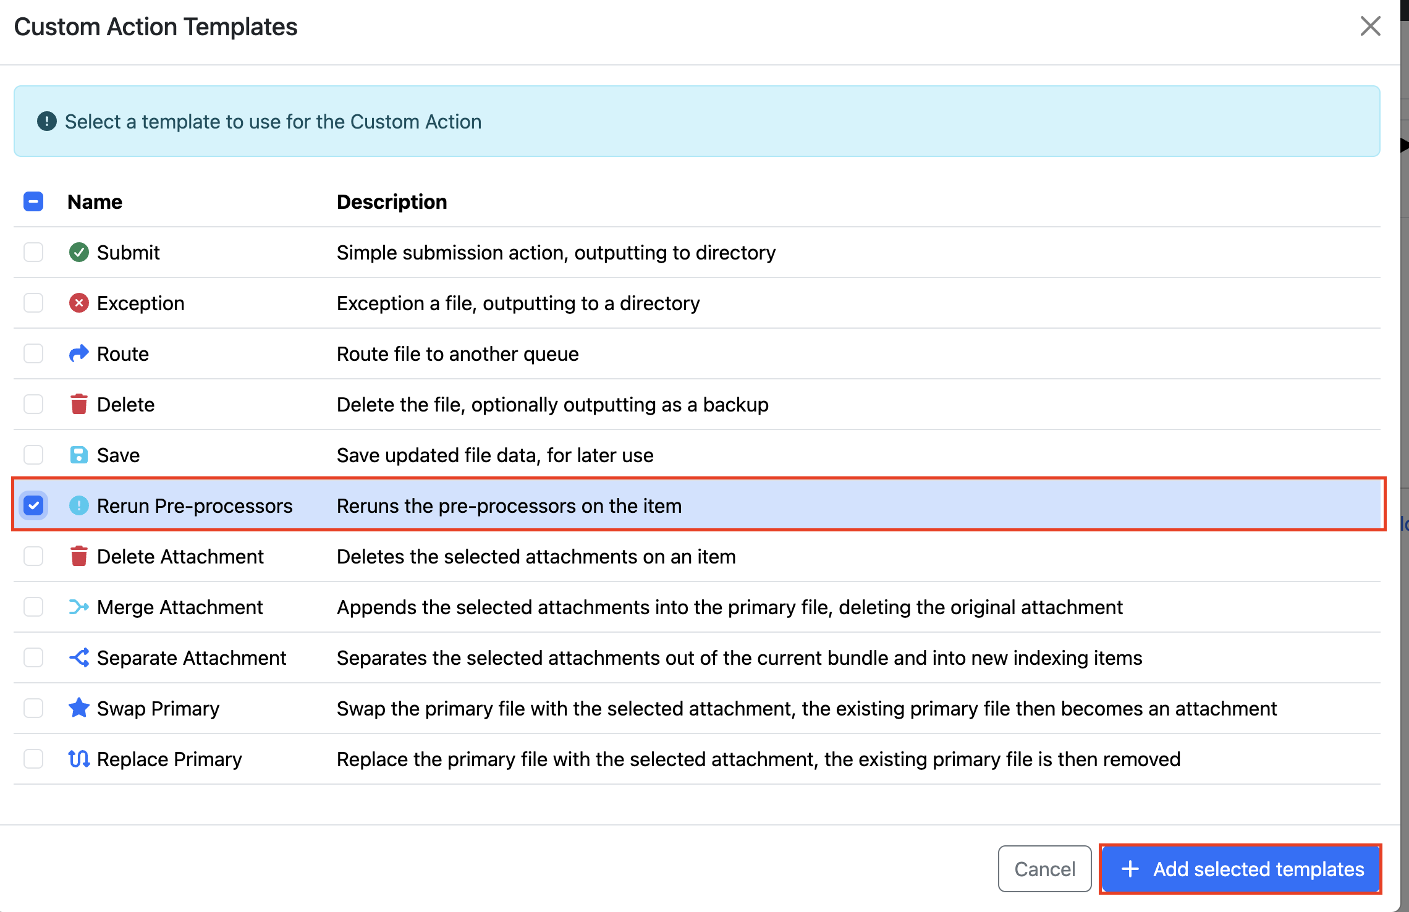The height and width of the screenshot is (912, 1409).
Task: Check the Route template checkbox
Action: [33, 353]
